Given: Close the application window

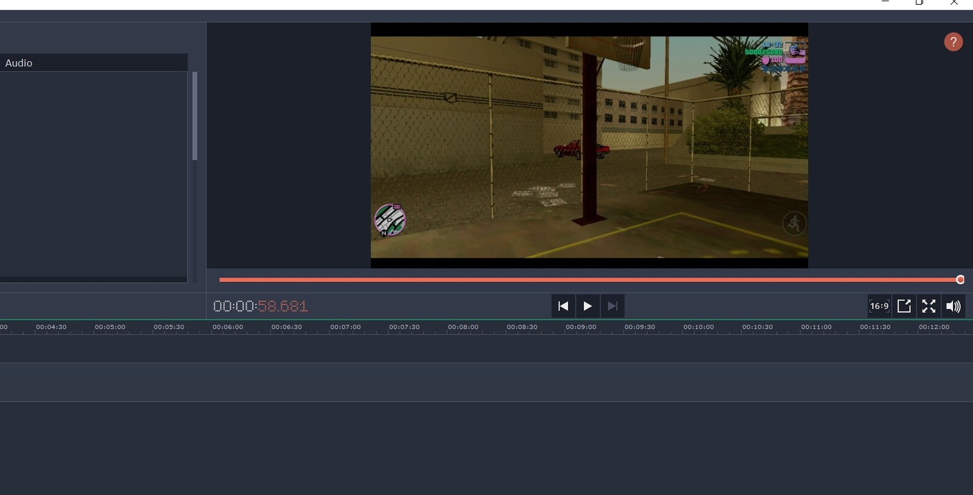Looking at the screenshot, I should tap(954, 3).
